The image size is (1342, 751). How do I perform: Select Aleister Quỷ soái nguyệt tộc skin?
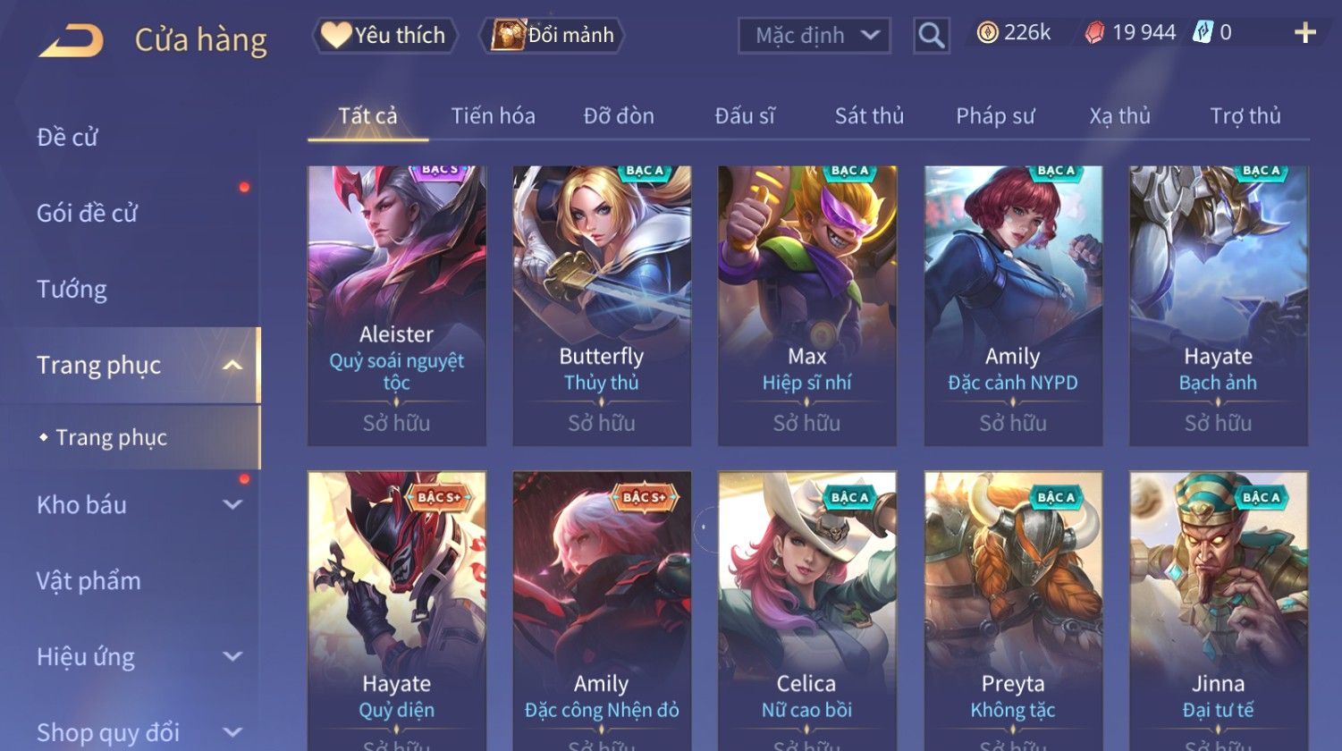[397, 306]
